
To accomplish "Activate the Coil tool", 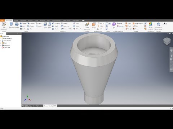I will [22, 29].
